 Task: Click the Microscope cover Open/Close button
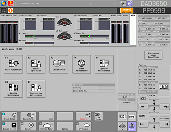pos(154,55)
